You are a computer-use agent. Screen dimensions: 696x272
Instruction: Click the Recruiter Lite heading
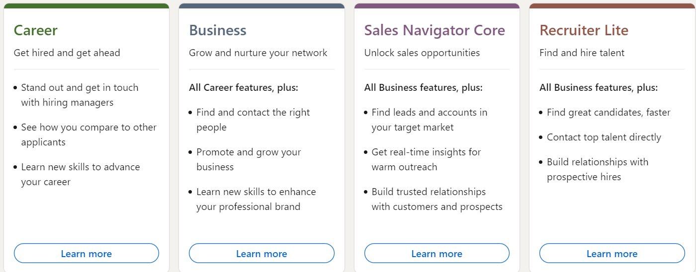[584, 30]
